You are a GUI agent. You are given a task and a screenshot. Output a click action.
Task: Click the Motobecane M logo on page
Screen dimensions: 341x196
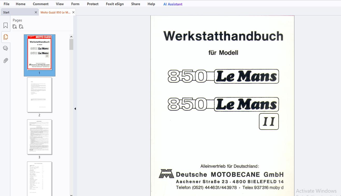pos(166,174)
